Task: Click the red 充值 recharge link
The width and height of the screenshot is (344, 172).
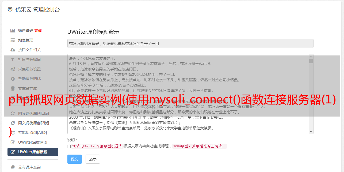Action: click(x=38, y=31)
